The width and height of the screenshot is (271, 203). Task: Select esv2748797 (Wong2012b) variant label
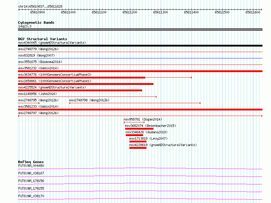(x=38, y=113)
